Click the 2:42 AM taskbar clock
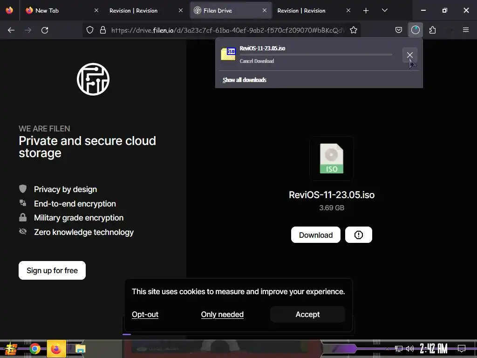 pyautogui.click(x=434, y=349)
